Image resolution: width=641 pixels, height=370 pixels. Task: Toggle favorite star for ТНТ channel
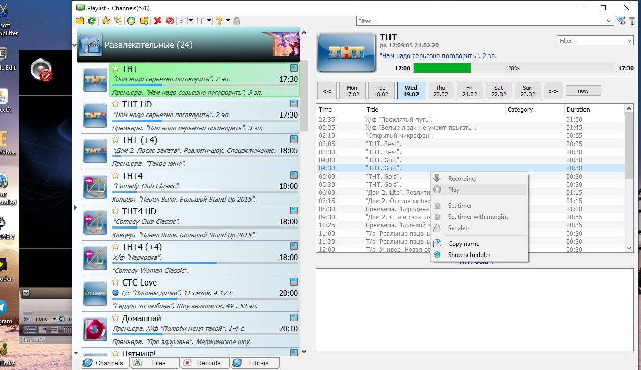pyautogui.click(x=116, y=69)
